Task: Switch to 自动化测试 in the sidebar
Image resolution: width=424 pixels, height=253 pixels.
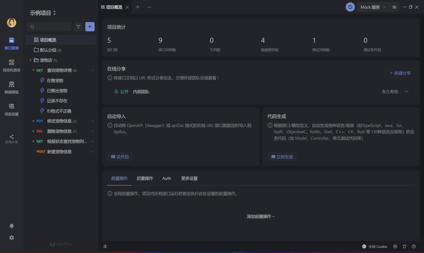Action: pos(11,65)
